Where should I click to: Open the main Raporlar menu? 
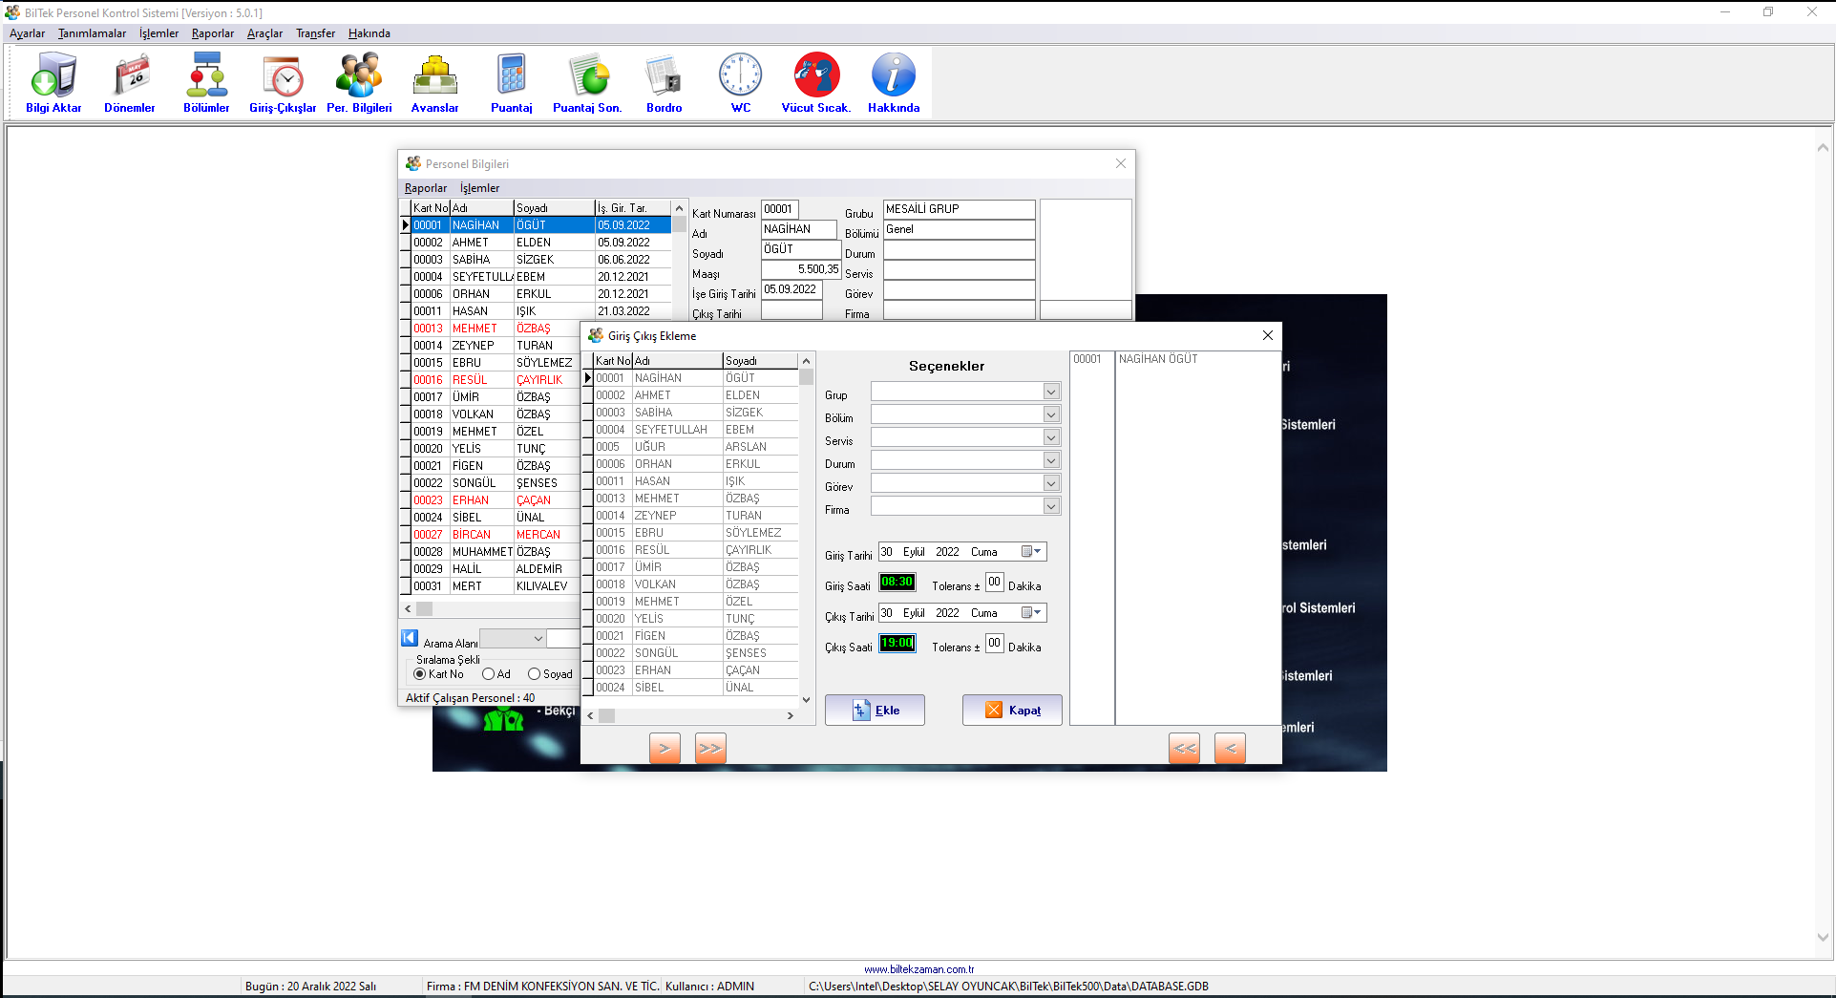coord(213,33)
